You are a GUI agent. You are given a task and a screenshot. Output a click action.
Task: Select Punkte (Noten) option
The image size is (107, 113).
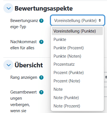click(77, 56)
